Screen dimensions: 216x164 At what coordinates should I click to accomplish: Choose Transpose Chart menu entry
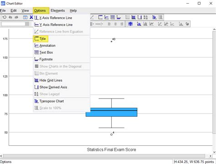(x=62, y=101)
